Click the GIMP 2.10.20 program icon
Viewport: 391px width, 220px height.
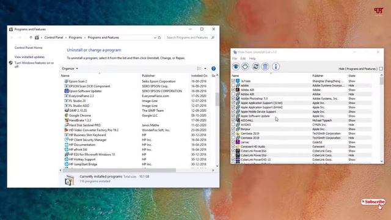click(67, 111)
